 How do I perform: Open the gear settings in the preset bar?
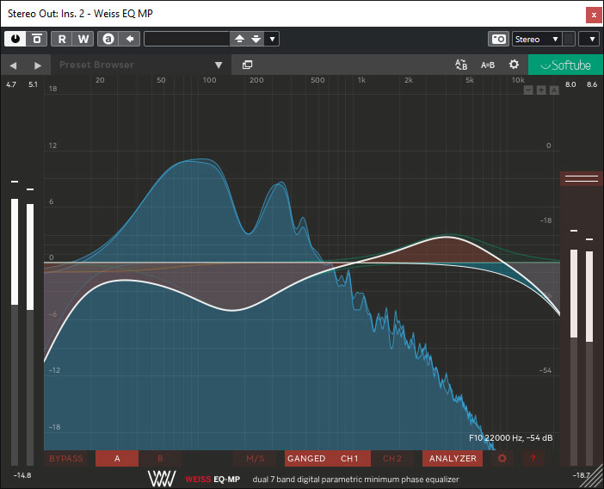tap(514, 65)
